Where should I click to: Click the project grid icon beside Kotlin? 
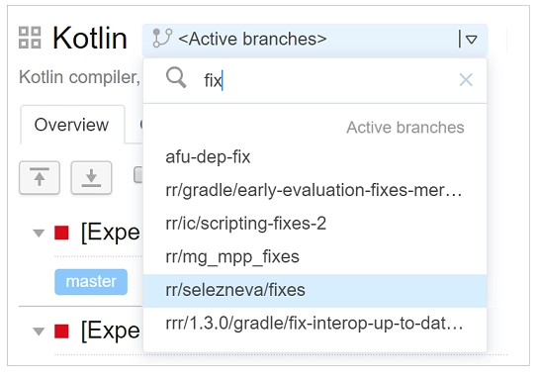point(30,38)
